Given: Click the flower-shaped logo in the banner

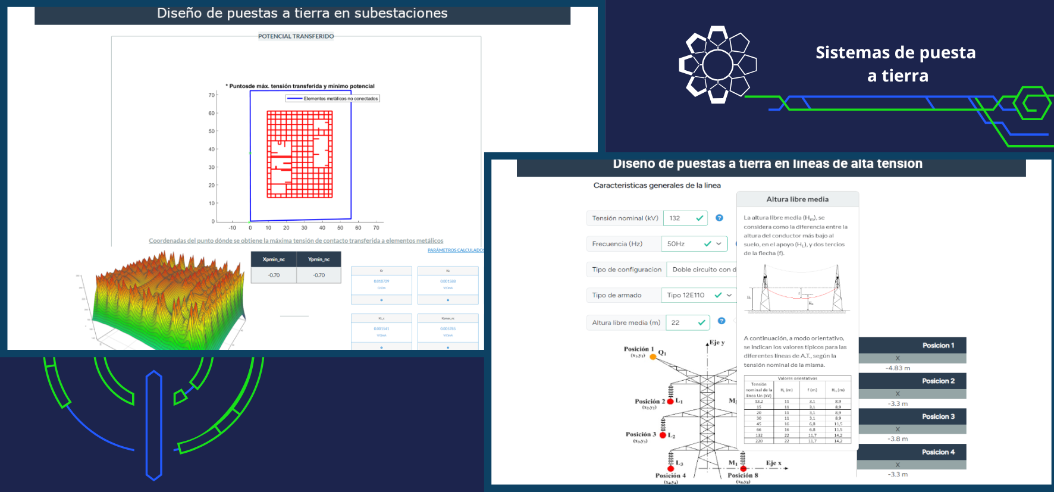Looking at the screenshot, I should [717, 65].
